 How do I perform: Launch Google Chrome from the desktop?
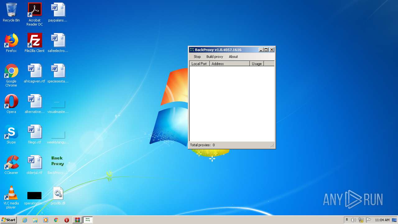(x=11, y=76)
